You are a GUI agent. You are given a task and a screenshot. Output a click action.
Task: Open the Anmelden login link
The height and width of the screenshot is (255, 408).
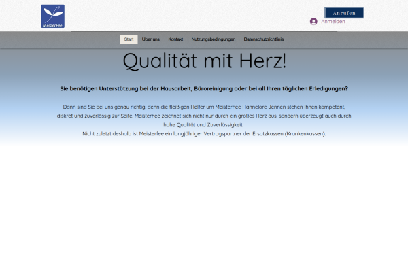point(333,22)
